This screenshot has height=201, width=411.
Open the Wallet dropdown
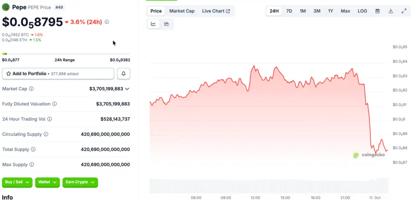47,182
